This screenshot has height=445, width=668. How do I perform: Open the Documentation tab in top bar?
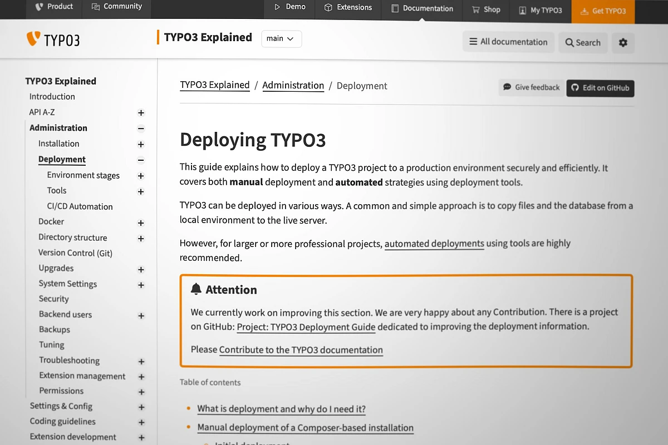click(422, 8)
